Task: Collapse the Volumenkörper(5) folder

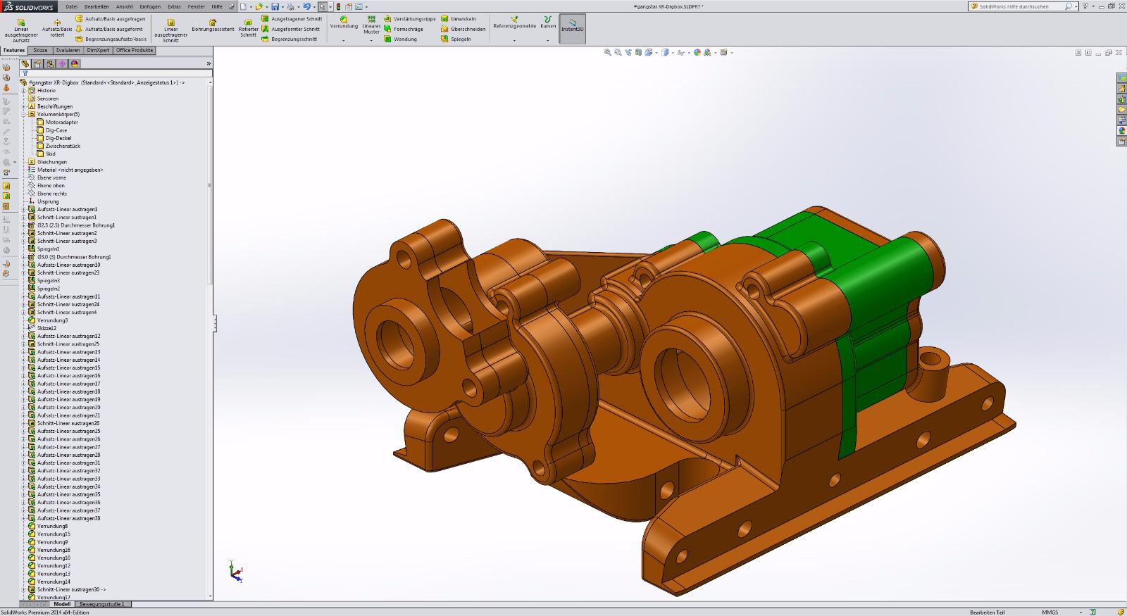Action: 23,114
